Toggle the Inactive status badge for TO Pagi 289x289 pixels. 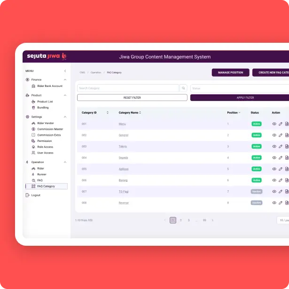point(256,192)
